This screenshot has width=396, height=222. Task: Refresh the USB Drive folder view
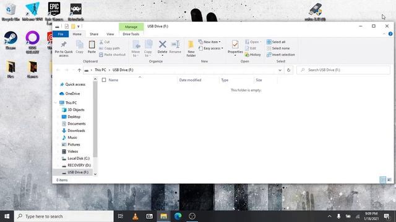(289, 70)
